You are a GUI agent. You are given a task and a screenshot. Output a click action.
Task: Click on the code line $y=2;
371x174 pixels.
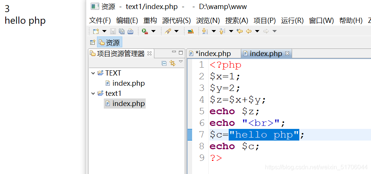[225, 88]
